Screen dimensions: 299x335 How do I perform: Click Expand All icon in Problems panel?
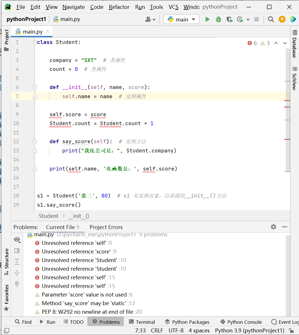tap(17, 262)
